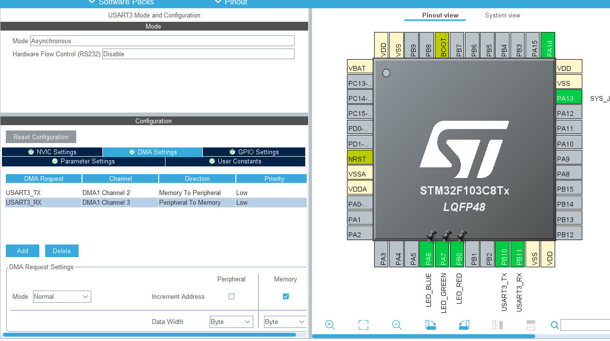Click pin PB1 on the chip
The width and height of the screenshot is (610, 341).
[x=473, y=254]
